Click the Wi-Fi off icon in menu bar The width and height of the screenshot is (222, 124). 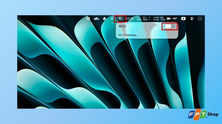(x=120, y=18)
